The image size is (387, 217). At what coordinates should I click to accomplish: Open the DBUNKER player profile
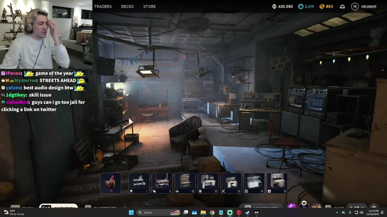coord(369,6)
